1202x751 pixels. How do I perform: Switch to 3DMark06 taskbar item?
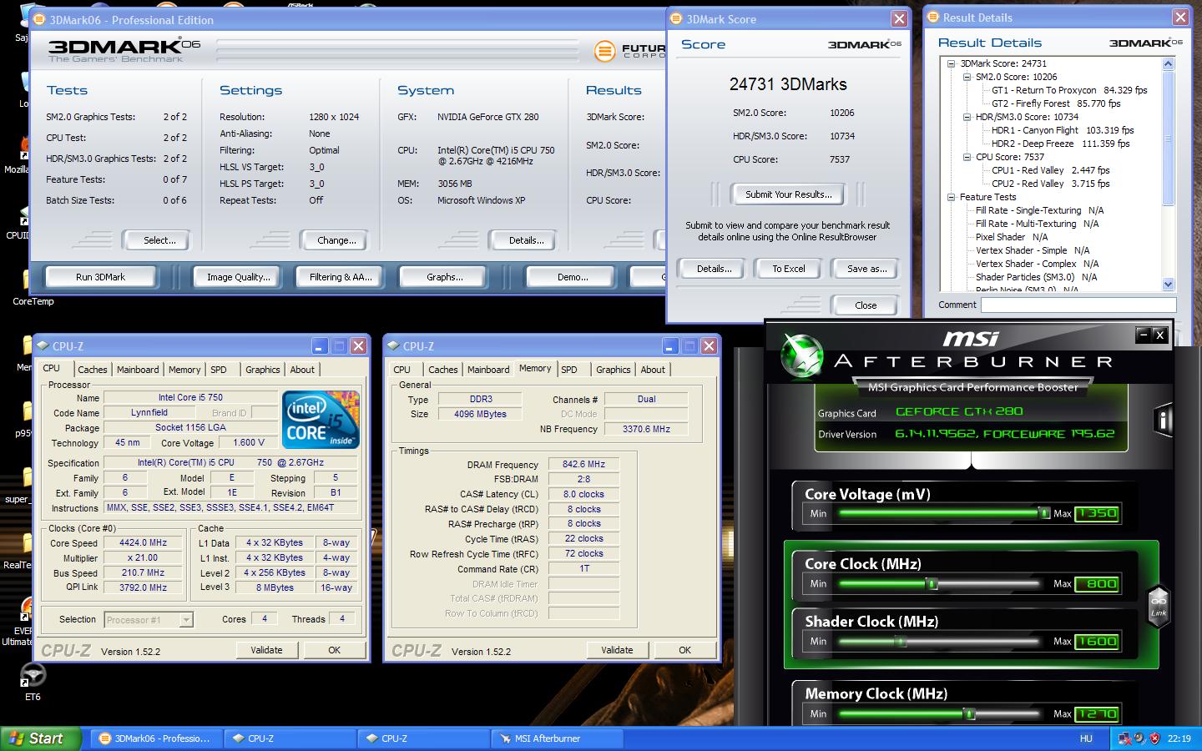point(155,738)
